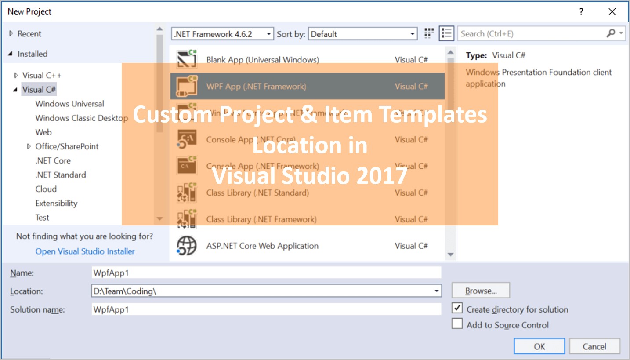Expand the Recent node
The image size is (630, 360).
11,33
